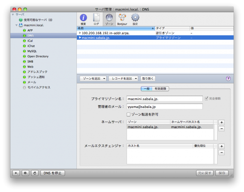Viewport: 244px width, 192px height.
Task: Click the プライマリゾーン type cell
Action: point(168,38)
